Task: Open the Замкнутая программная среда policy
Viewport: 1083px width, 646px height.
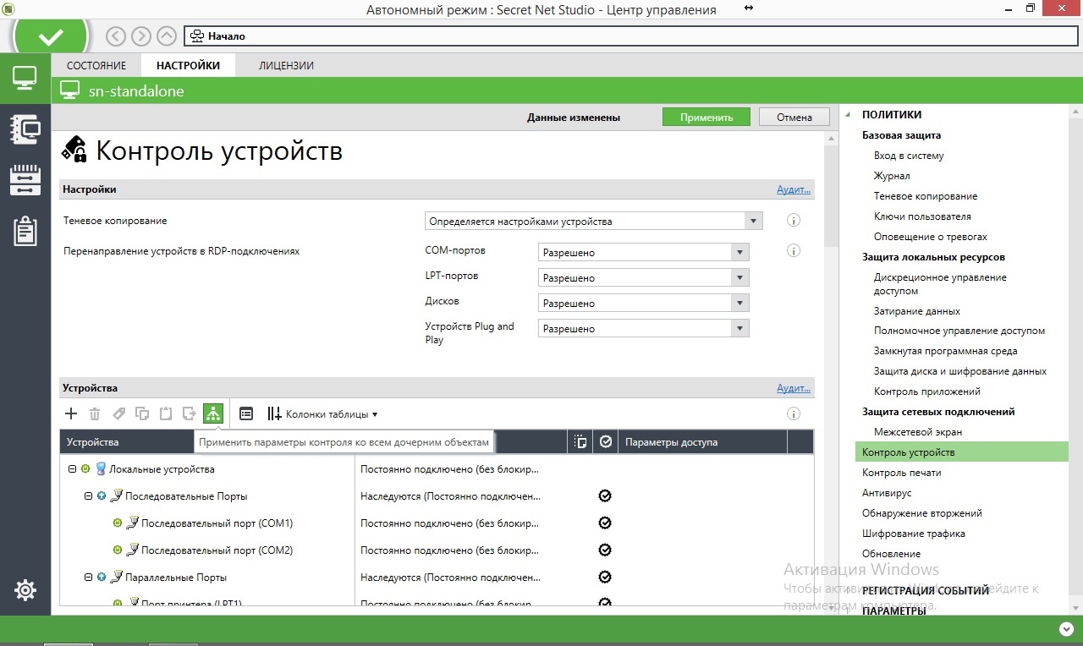Action: pyautogui.click(x=946, y=351)
